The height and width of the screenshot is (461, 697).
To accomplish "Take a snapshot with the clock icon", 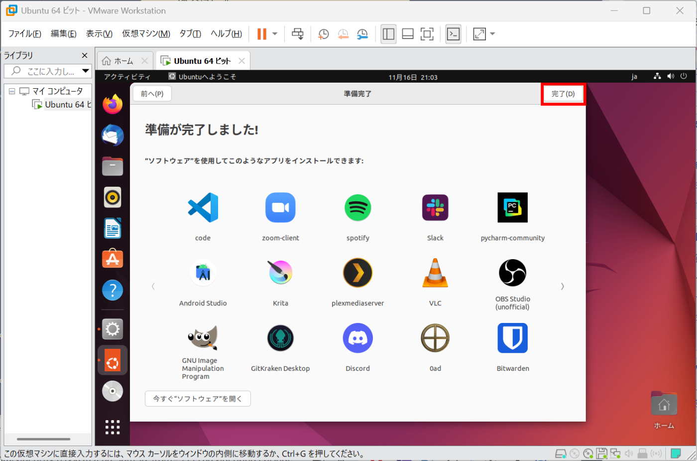I will [x=324, y=34].
